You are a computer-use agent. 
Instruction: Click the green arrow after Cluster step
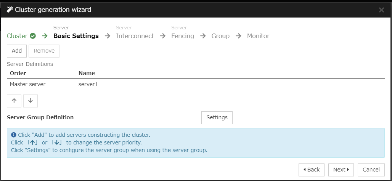[x=45, y=36]
